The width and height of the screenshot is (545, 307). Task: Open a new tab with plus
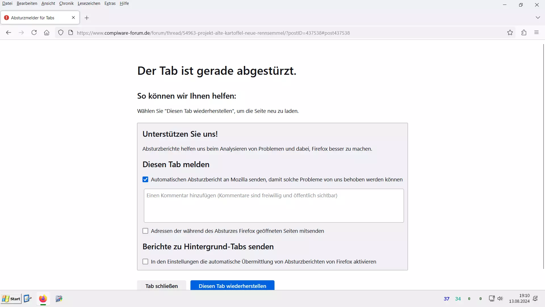(87, 18)
